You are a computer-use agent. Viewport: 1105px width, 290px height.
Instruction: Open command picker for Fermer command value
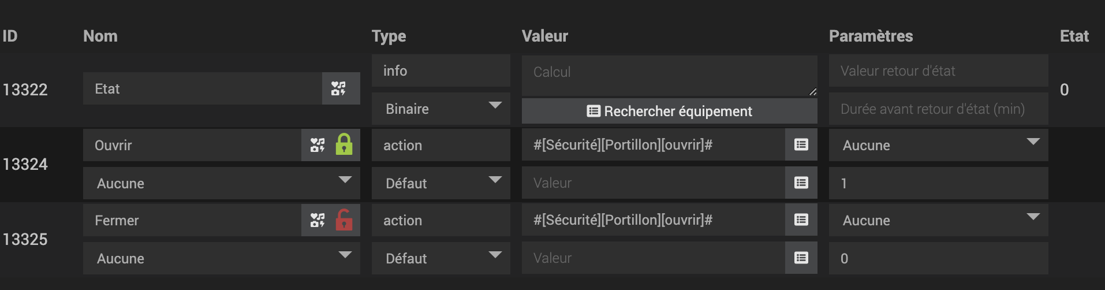coord(801,220)
